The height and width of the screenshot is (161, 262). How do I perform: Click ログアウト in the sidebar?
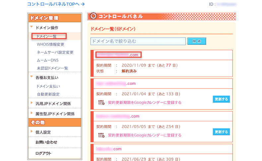click(x=43, y=153)
